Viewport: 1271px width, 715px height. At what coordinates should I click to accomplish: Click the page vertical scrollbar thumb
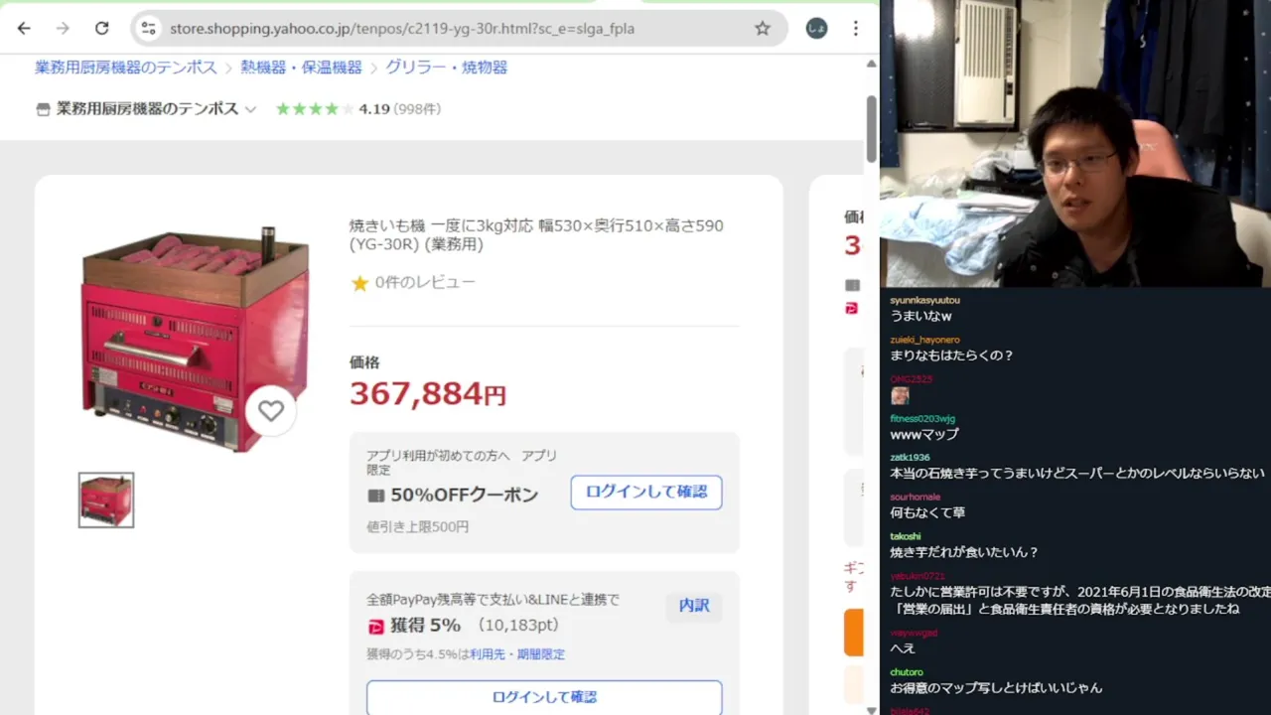[x=871, y=129]
